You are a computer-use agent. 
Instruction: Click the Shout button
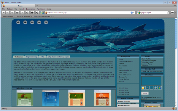click(x=145, y=93)
